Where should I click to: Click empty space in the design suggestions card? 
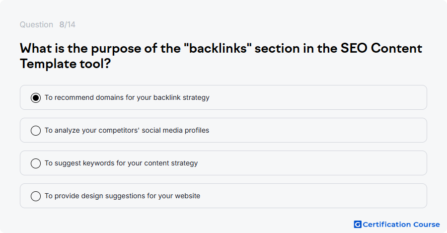click(313, 196)
